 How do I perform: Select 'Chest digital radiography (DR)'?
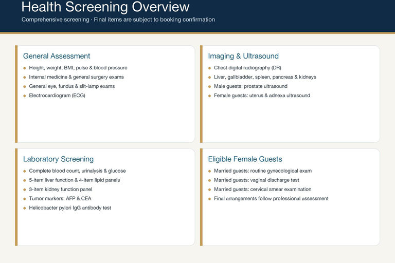click(x=247, y=68)
